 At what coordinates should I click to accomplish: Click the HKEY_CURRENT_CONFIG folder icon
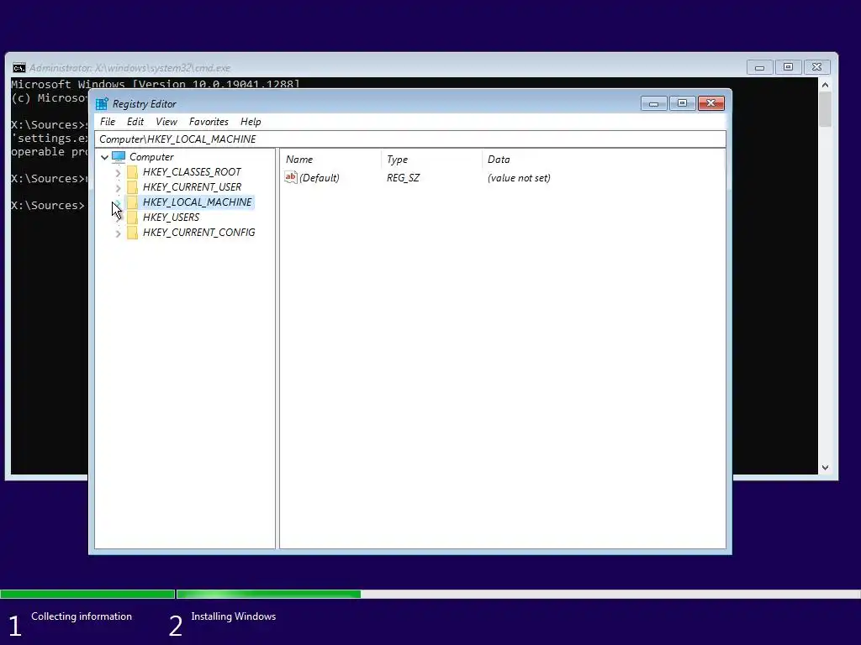click(132, 233)
